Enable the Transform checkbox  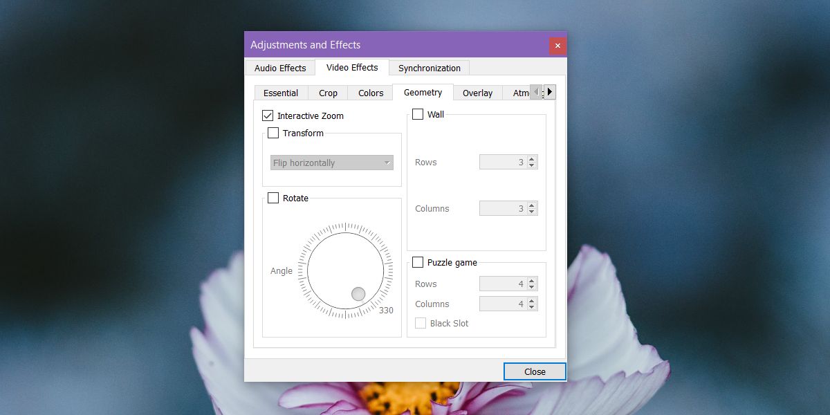(x=273, y=133)
